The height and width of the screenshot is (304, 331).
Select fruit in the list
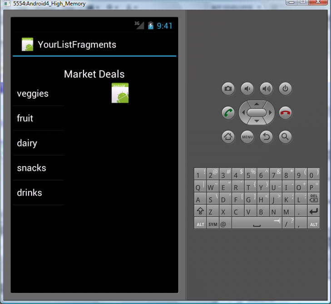pyautogui.click(x=25, y=118)
